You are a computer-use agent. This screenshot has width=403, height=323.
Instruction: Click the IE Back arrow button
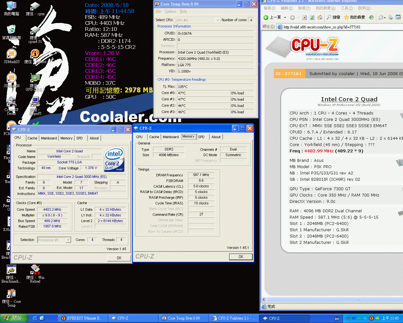pyautogui.click(x=272, y=17)
